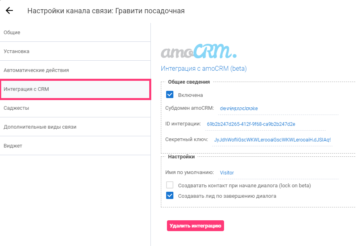
Task: Enable Создавать контакт при начале диалога
Action: 170,185
